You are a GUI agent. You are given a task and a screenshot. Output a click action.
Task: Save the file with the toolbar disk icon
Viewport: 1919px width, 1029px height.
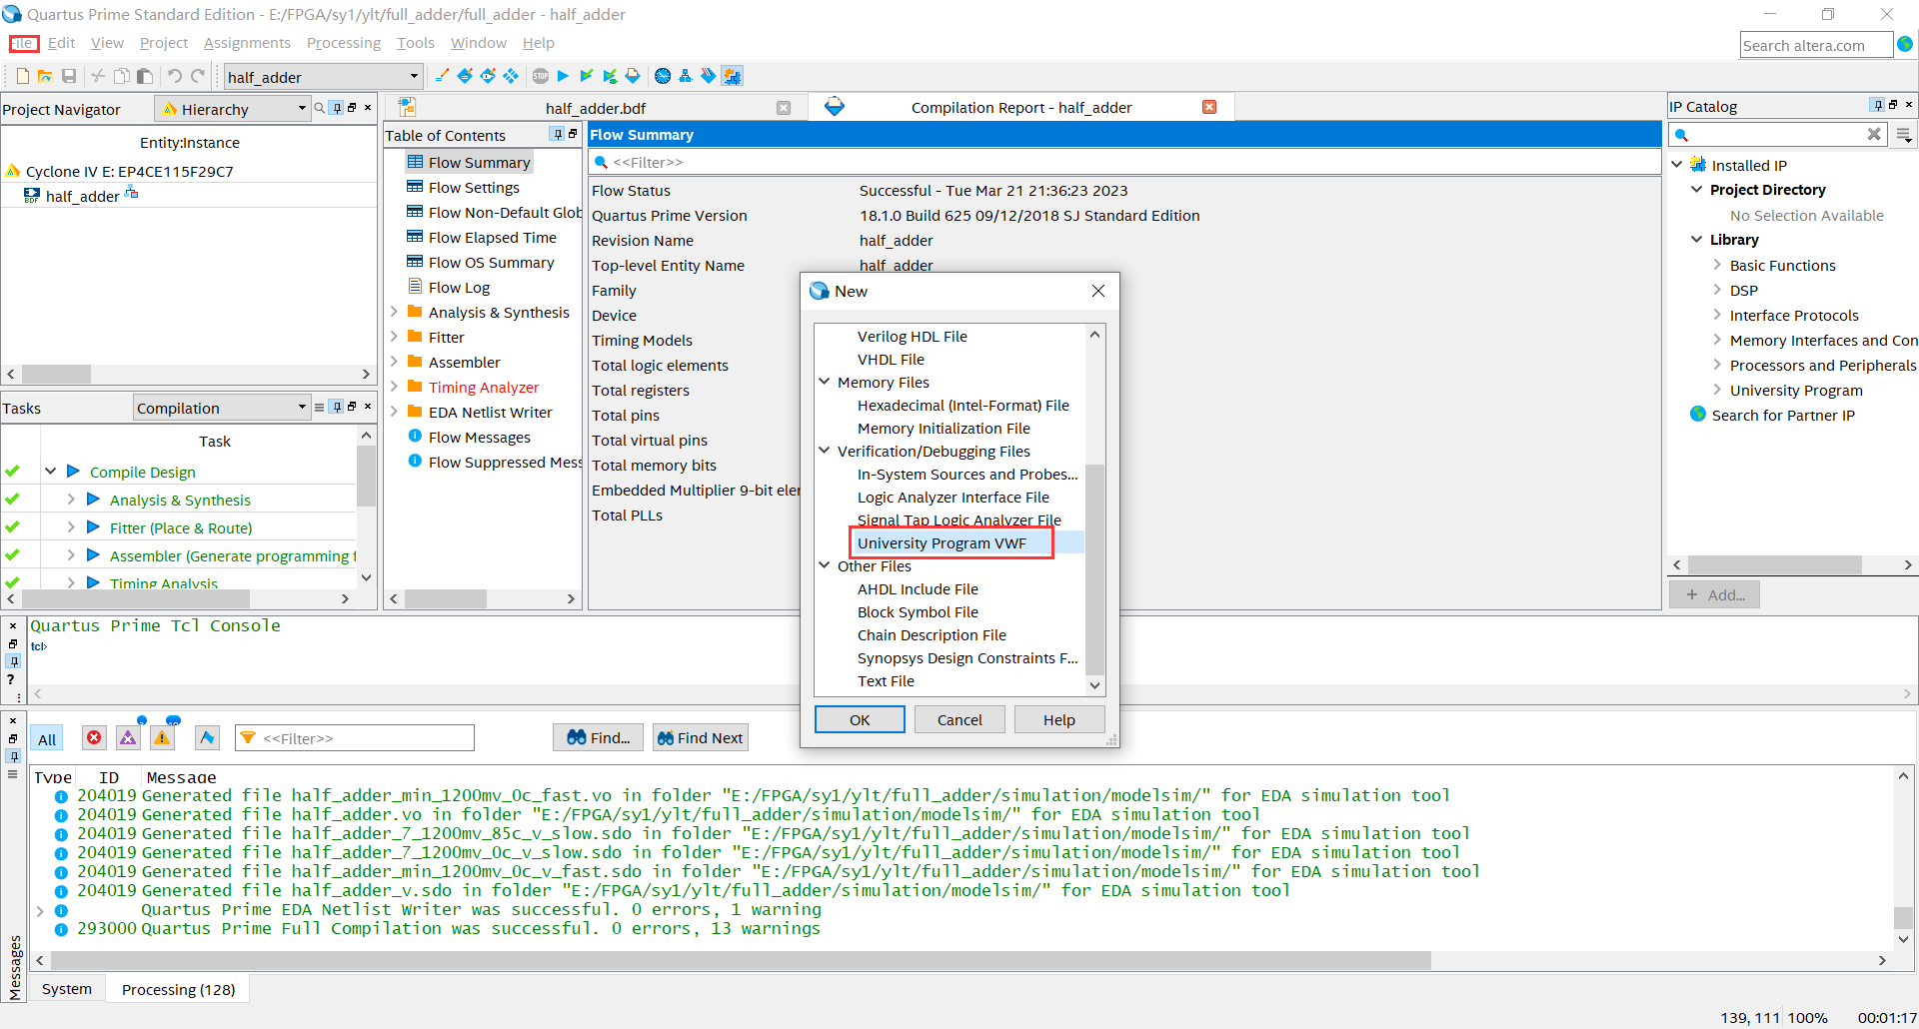69,76
